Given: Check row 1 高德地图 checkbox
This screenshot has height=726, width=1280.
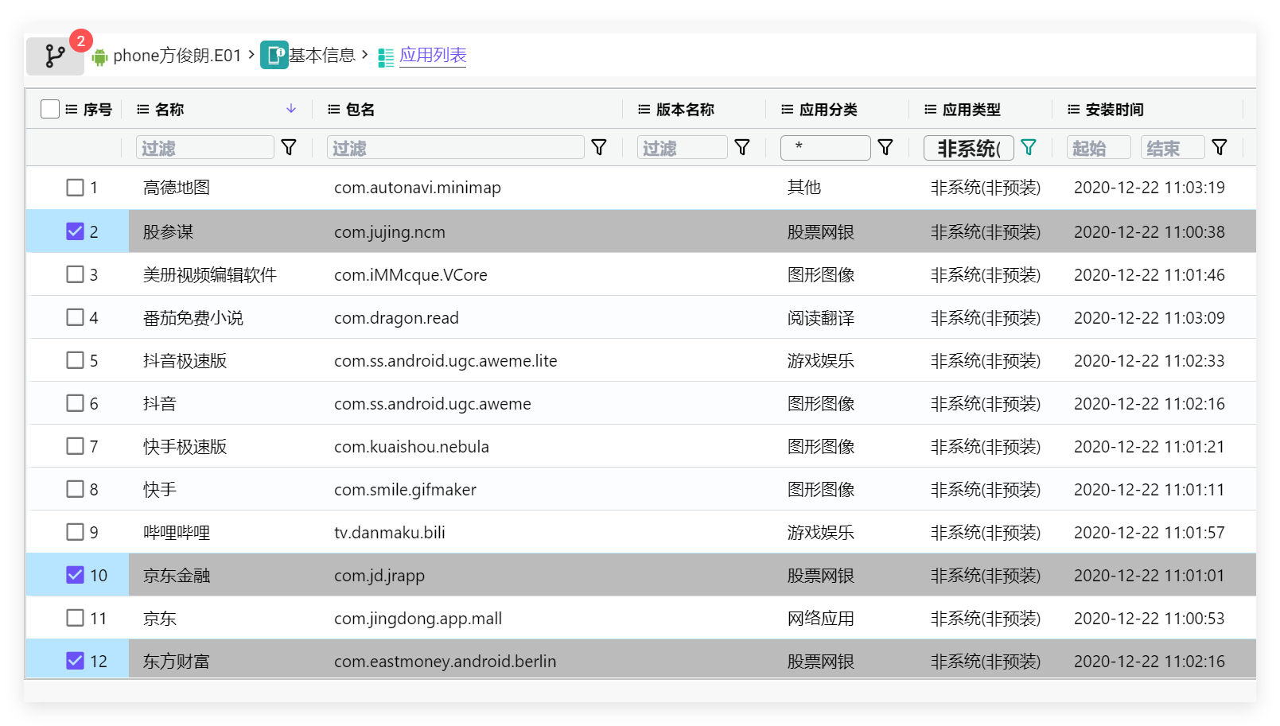Looking at the screenshot, I should click(75, 188).
